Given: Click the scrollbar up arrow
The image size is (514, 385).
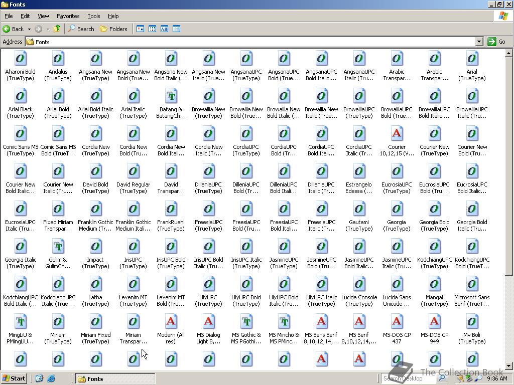Looking at the screenshot, I should pos(508,53).
